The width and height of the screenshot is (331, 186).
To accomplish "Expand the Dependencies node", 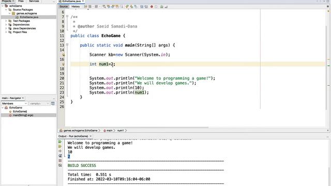I will tap(6, 25).
